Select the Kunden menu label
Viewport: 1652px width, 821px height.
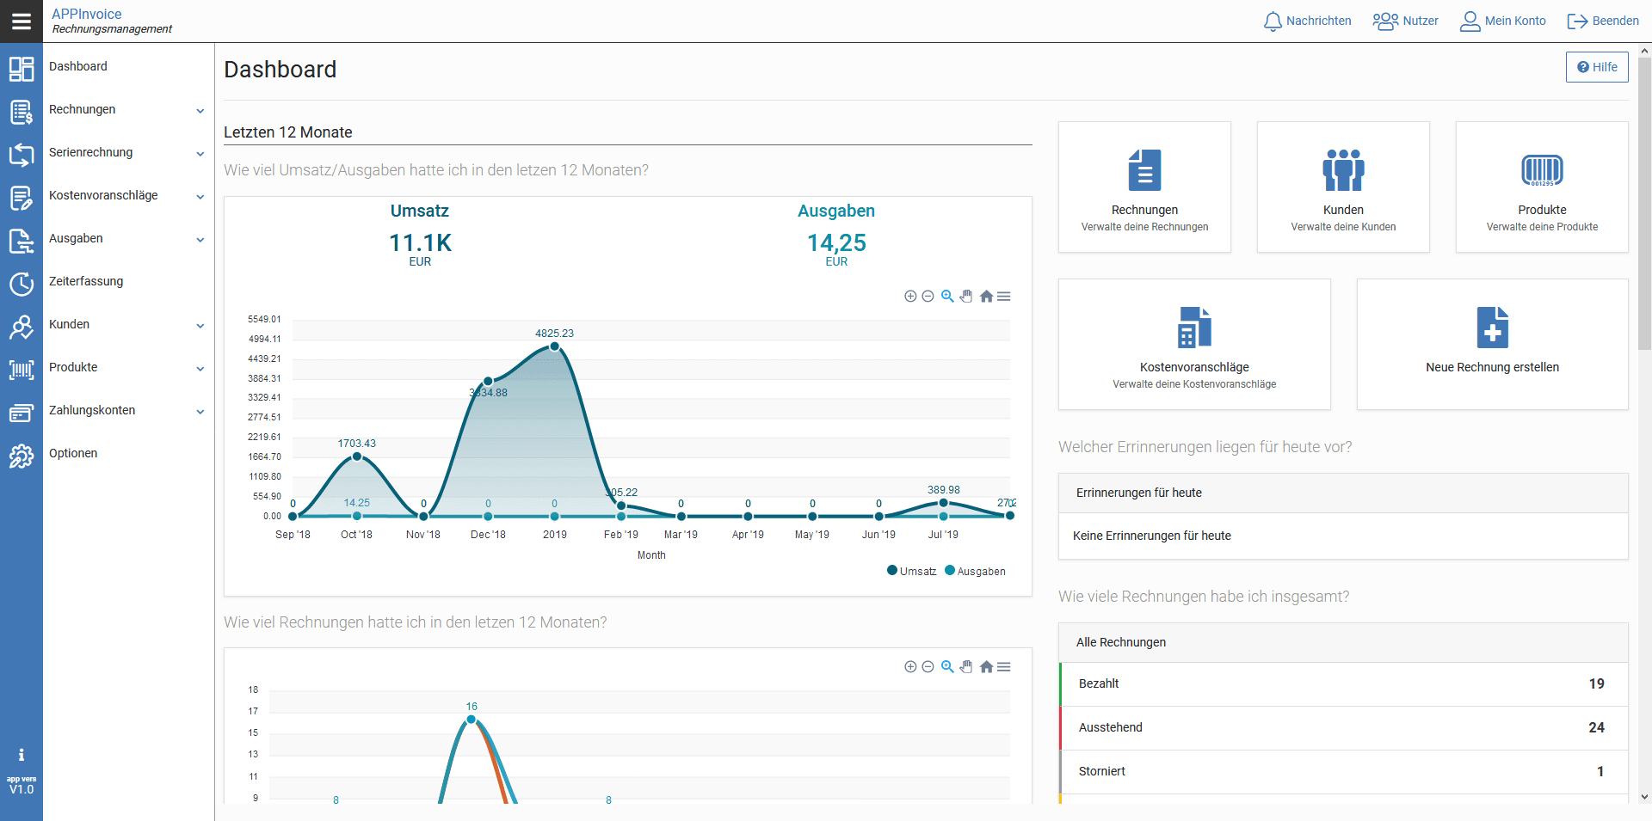point(69,324)
